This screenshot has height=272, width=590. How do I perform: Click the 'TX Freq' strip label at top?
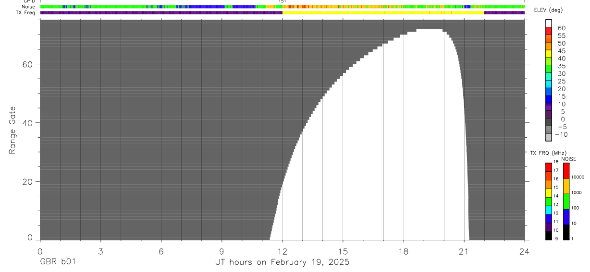25,12
